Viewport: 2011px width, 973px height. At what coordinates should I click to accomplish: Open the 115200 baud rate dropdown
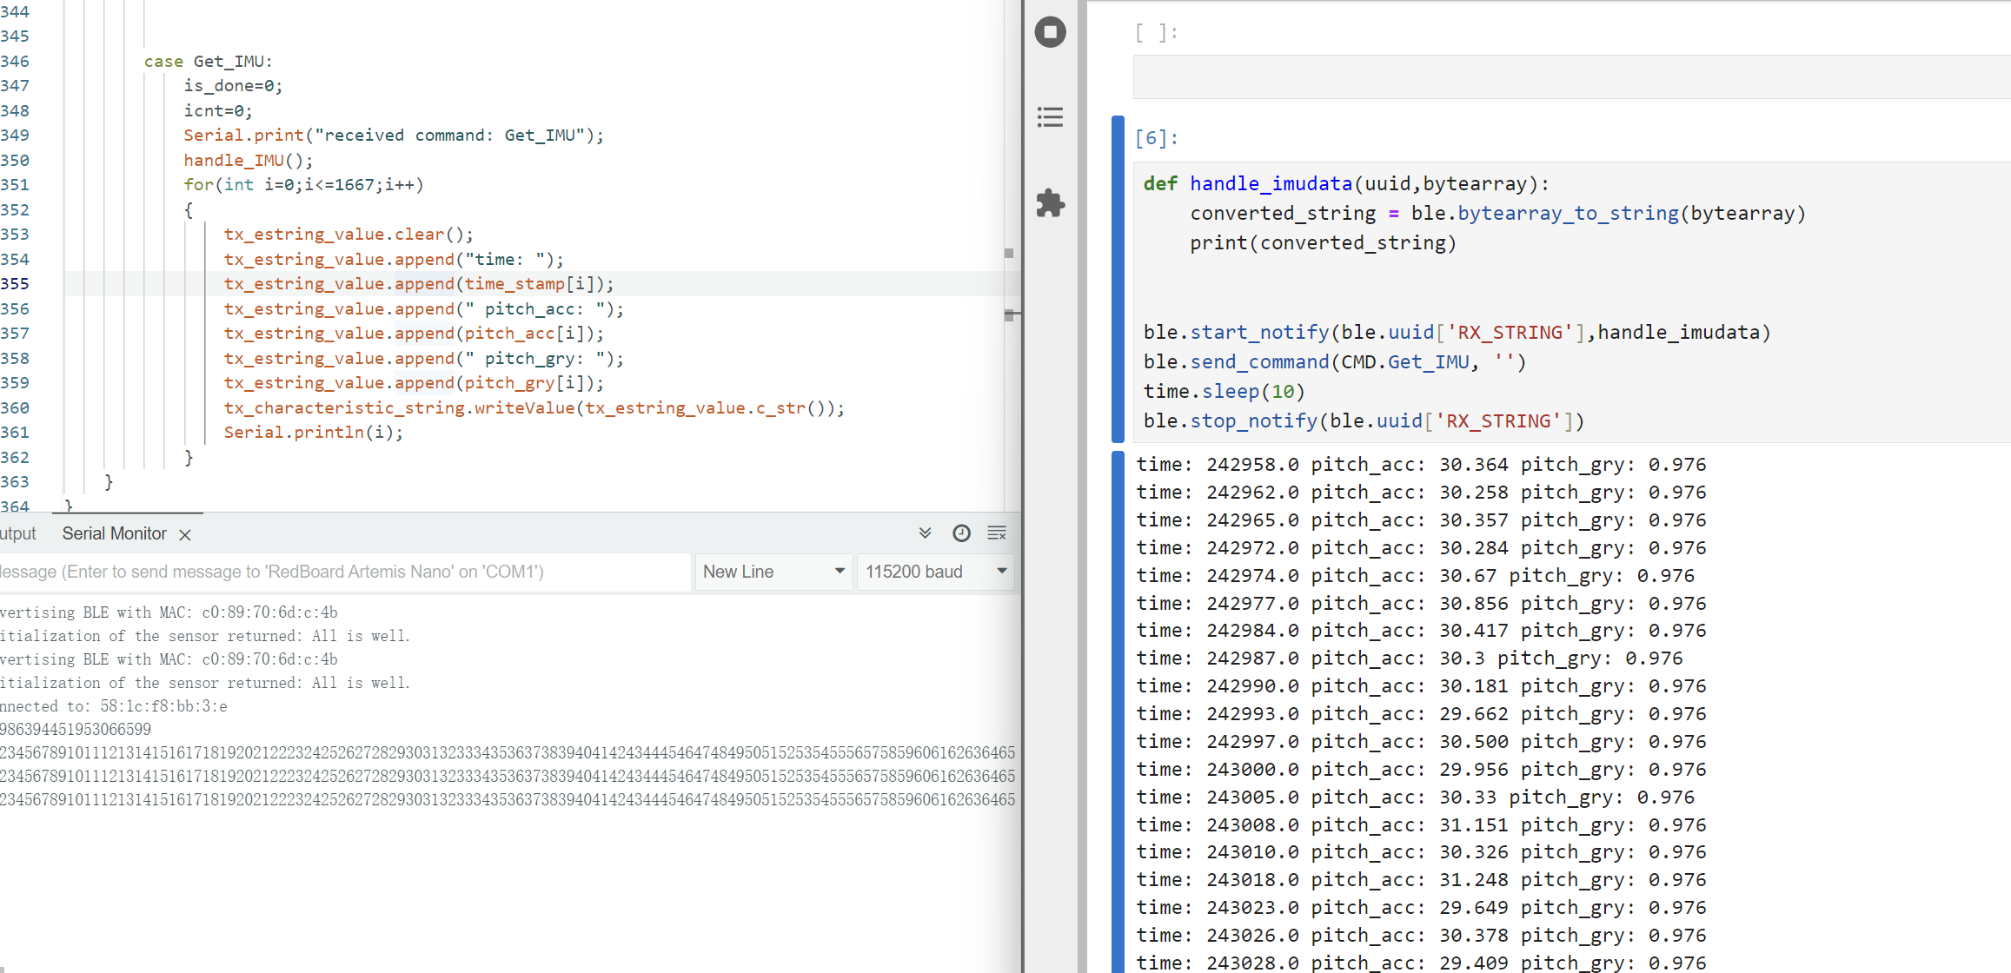click(935, 572)
